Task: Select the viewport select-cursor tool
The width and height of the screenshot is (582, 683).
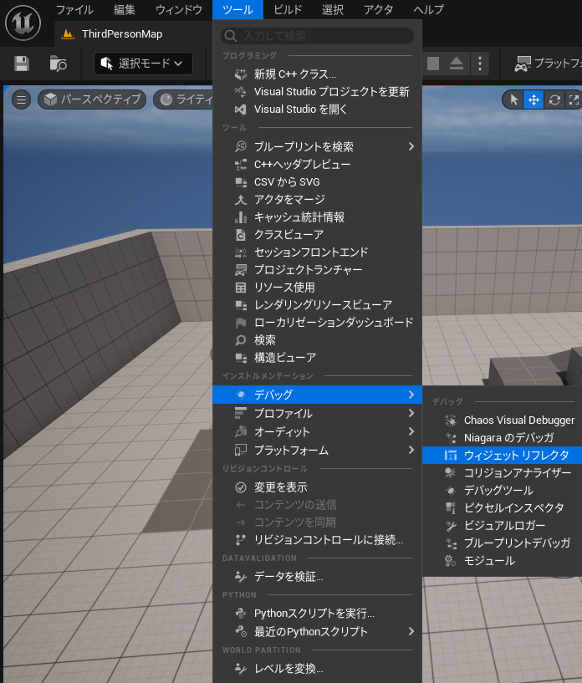Action: [514, 99]
